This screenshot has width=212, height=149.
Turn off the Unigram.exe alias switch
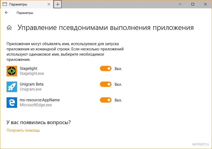(106, 84)
